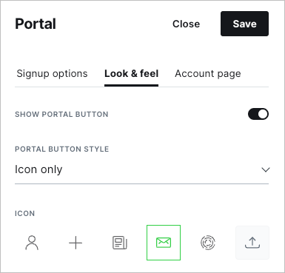Click the Portal heading text
This screenshot has height=273, width=285.
[36, 24]
